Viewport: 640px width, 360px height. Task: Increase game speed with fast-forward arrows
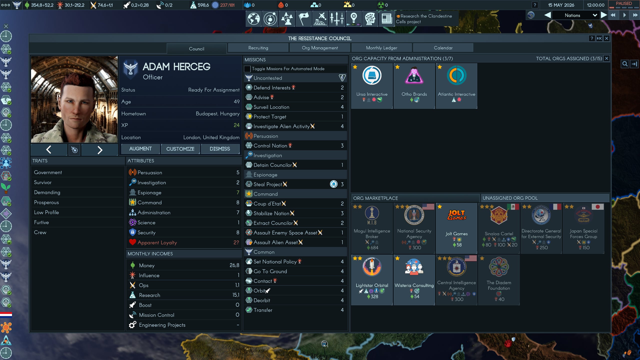(635, 15)
